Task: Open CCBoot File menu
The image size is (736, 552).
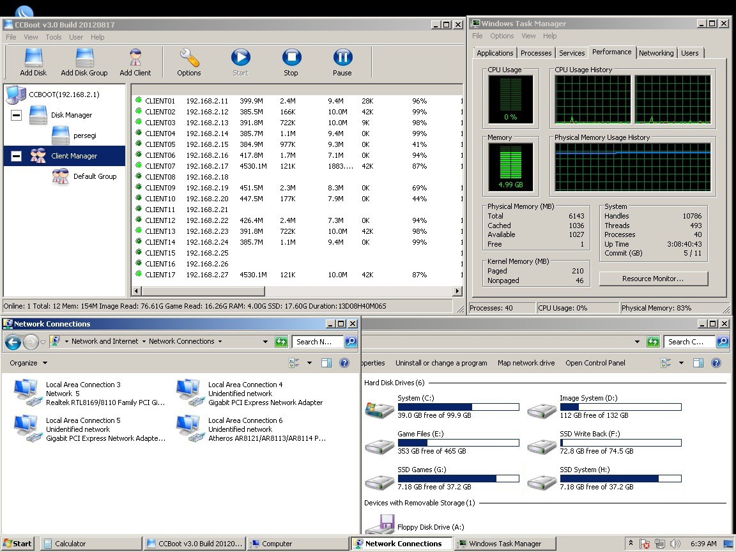Action: 11,37
